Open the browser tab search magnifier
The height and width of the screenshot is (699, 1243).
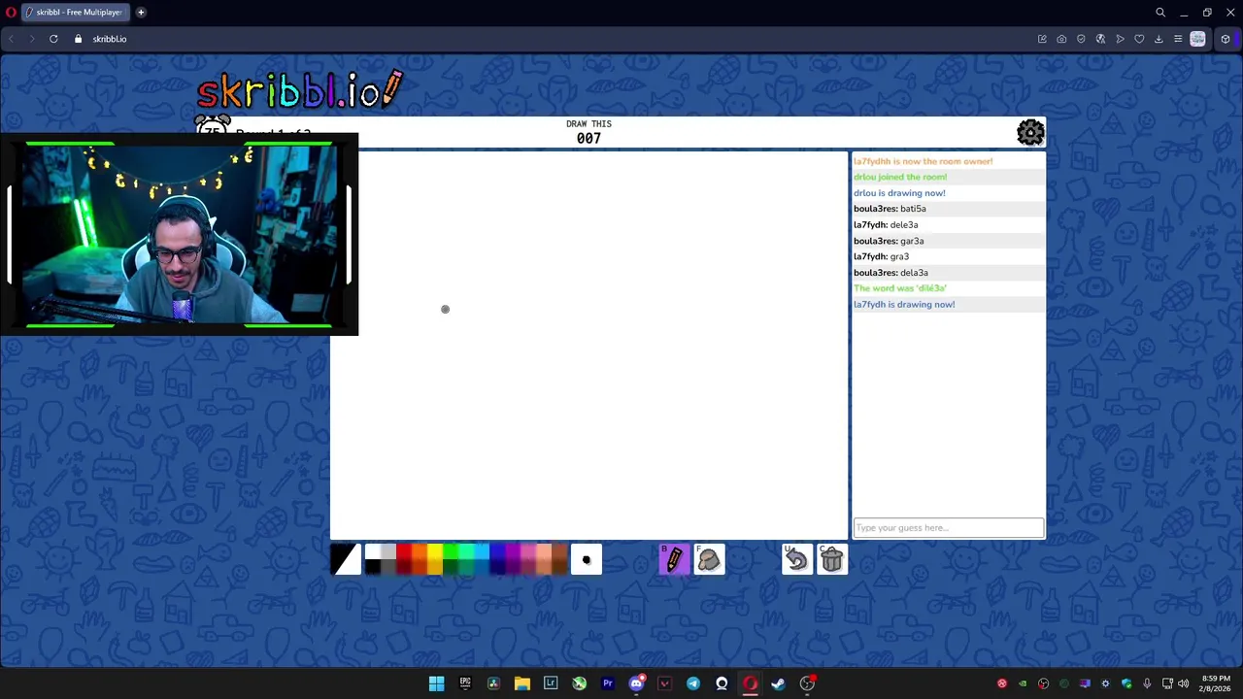pos(1160,13)
